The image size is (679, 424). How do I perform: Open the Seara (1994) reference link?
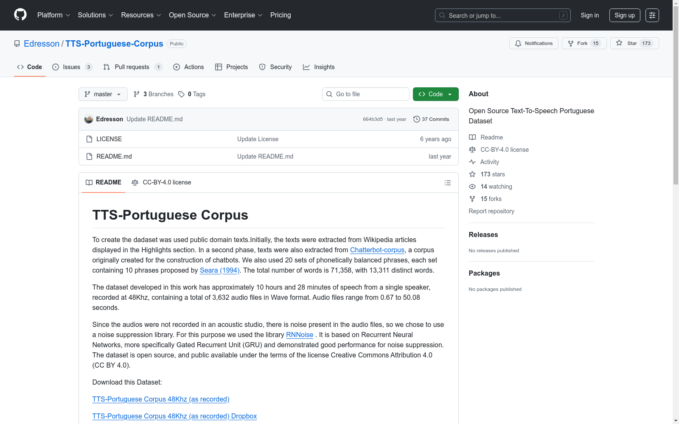tap(220, 271)
